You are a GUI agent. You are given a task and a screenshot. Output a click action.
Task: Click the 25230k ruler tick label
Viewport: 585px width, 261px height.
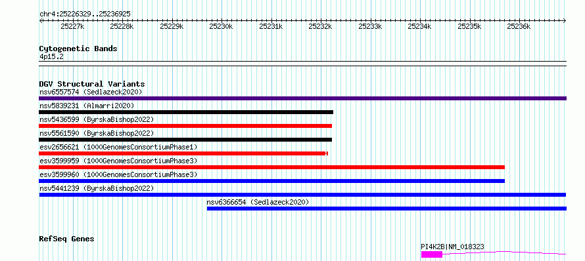click(222, 26)
